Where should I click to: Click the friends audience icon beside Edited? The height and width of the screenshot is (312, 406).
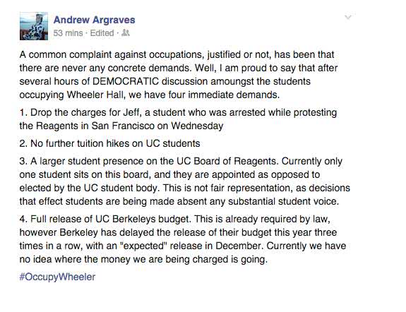coord(126,33)
